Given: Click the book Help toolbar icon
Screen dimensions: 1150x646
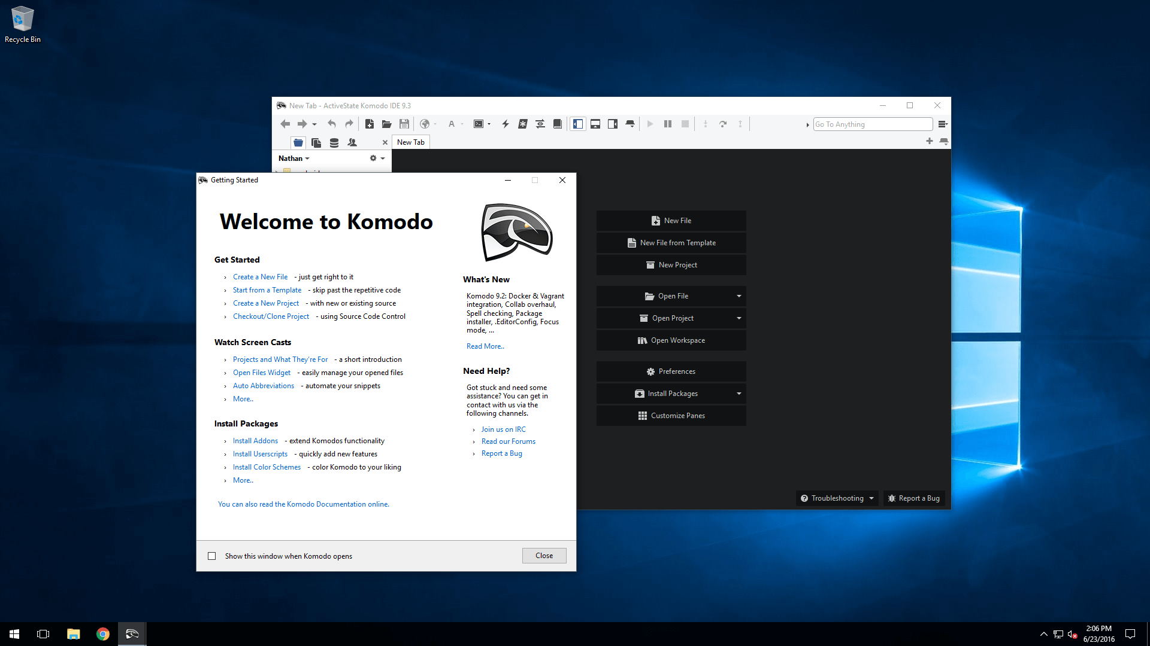Looking at the screenshot, I should [x=558, y=124].
